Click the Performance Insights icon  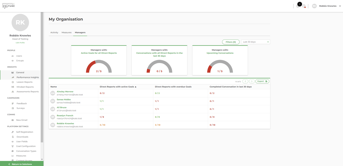(x=13, y=77)
